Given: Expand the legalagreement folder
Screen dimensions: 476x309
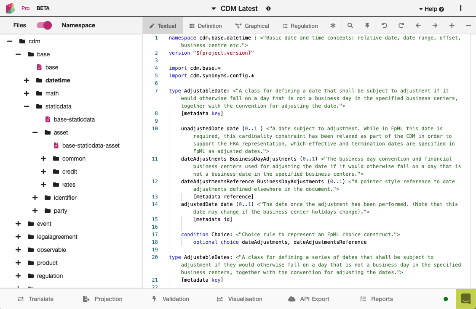Looking at the screenshot, I should click(18, 237).
